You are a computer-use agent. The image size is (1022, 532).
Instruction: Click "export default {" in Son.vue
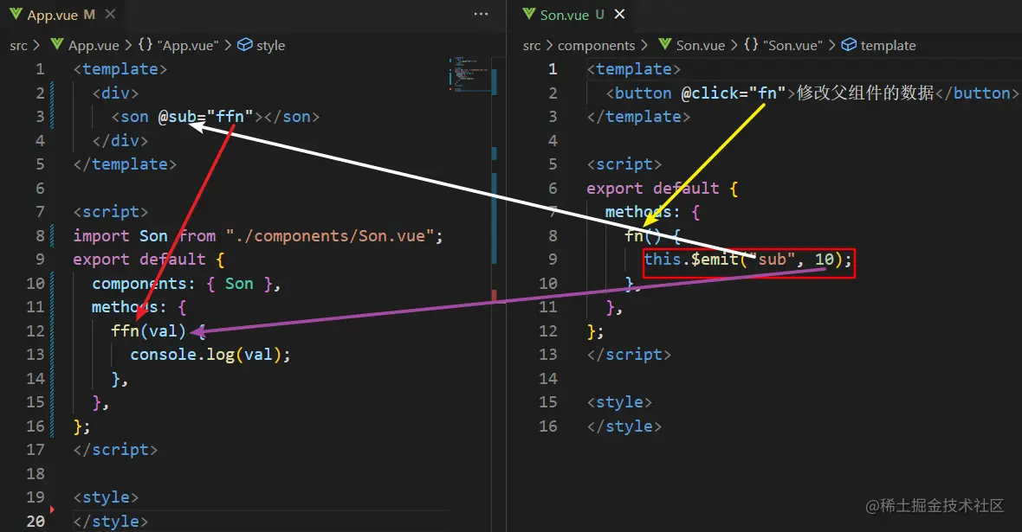coord(663,189)
